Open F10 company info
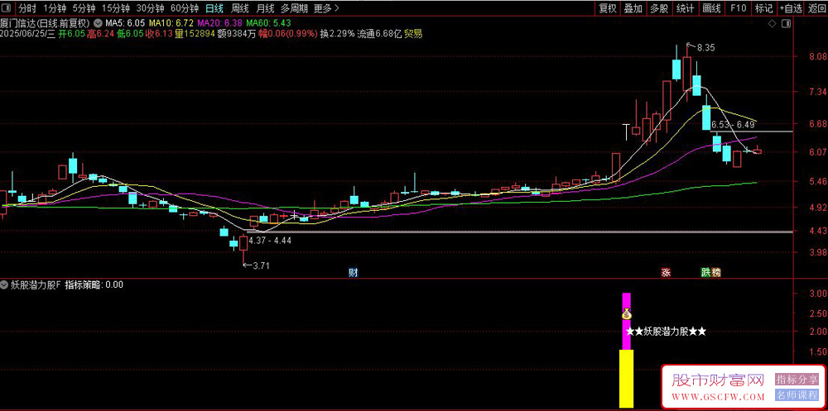The image size is (828, 411). pos(738,8)
